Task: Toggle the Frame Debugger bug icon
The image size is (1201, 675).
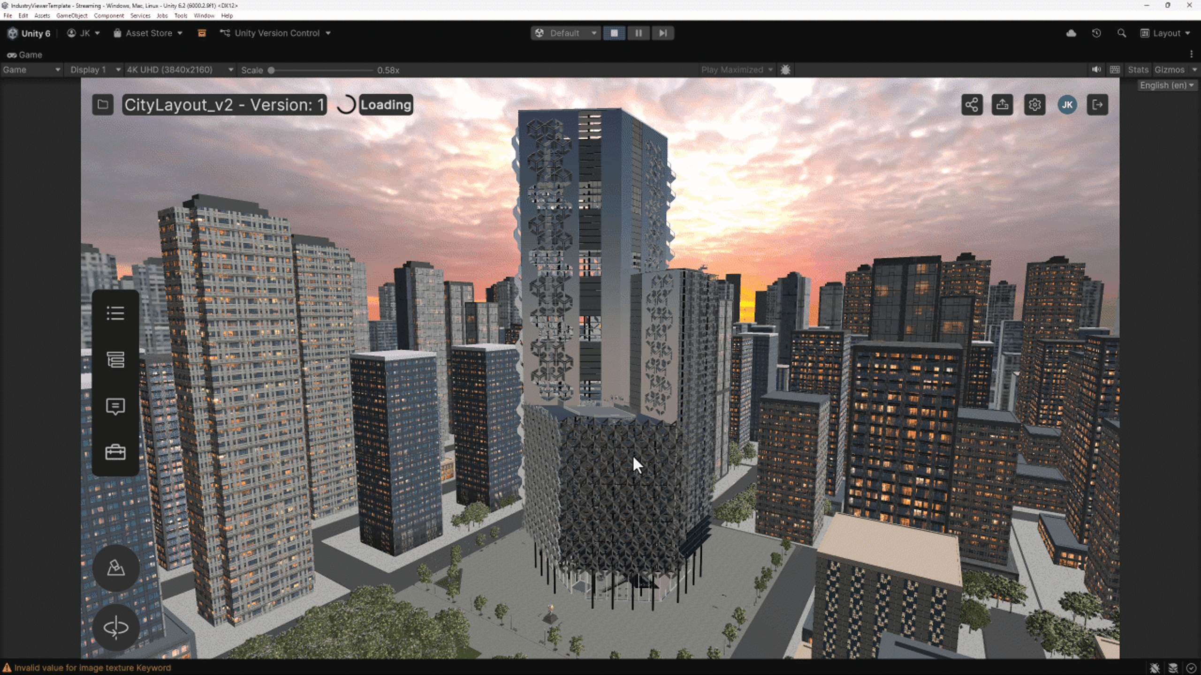Action: pyautogui.click(x=785, y=70)
